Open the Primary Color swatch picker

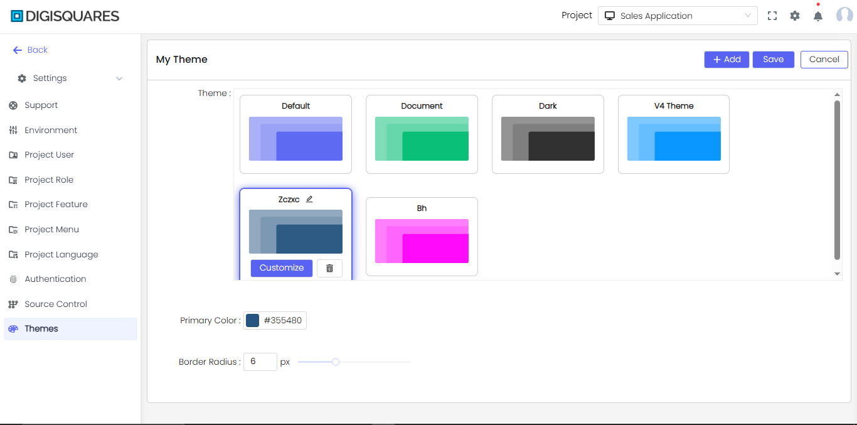point(252,321)
